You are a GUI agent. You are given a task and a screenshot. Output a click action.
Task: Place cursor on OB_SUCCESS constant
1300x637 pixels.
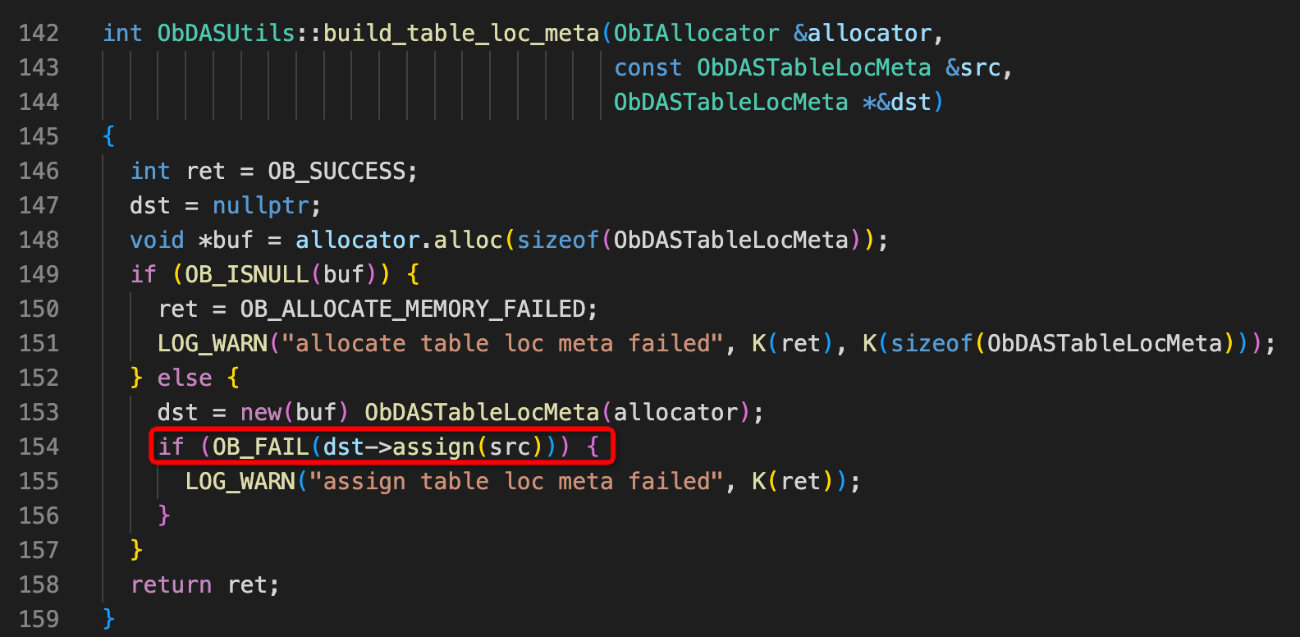(x=336, y=171)
